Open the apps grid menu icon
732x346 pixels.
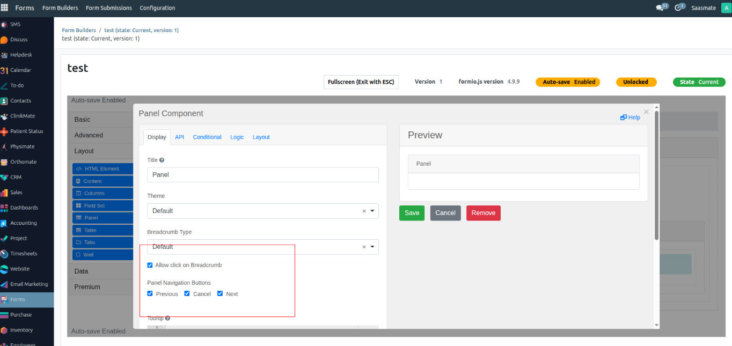click(5, 8)
